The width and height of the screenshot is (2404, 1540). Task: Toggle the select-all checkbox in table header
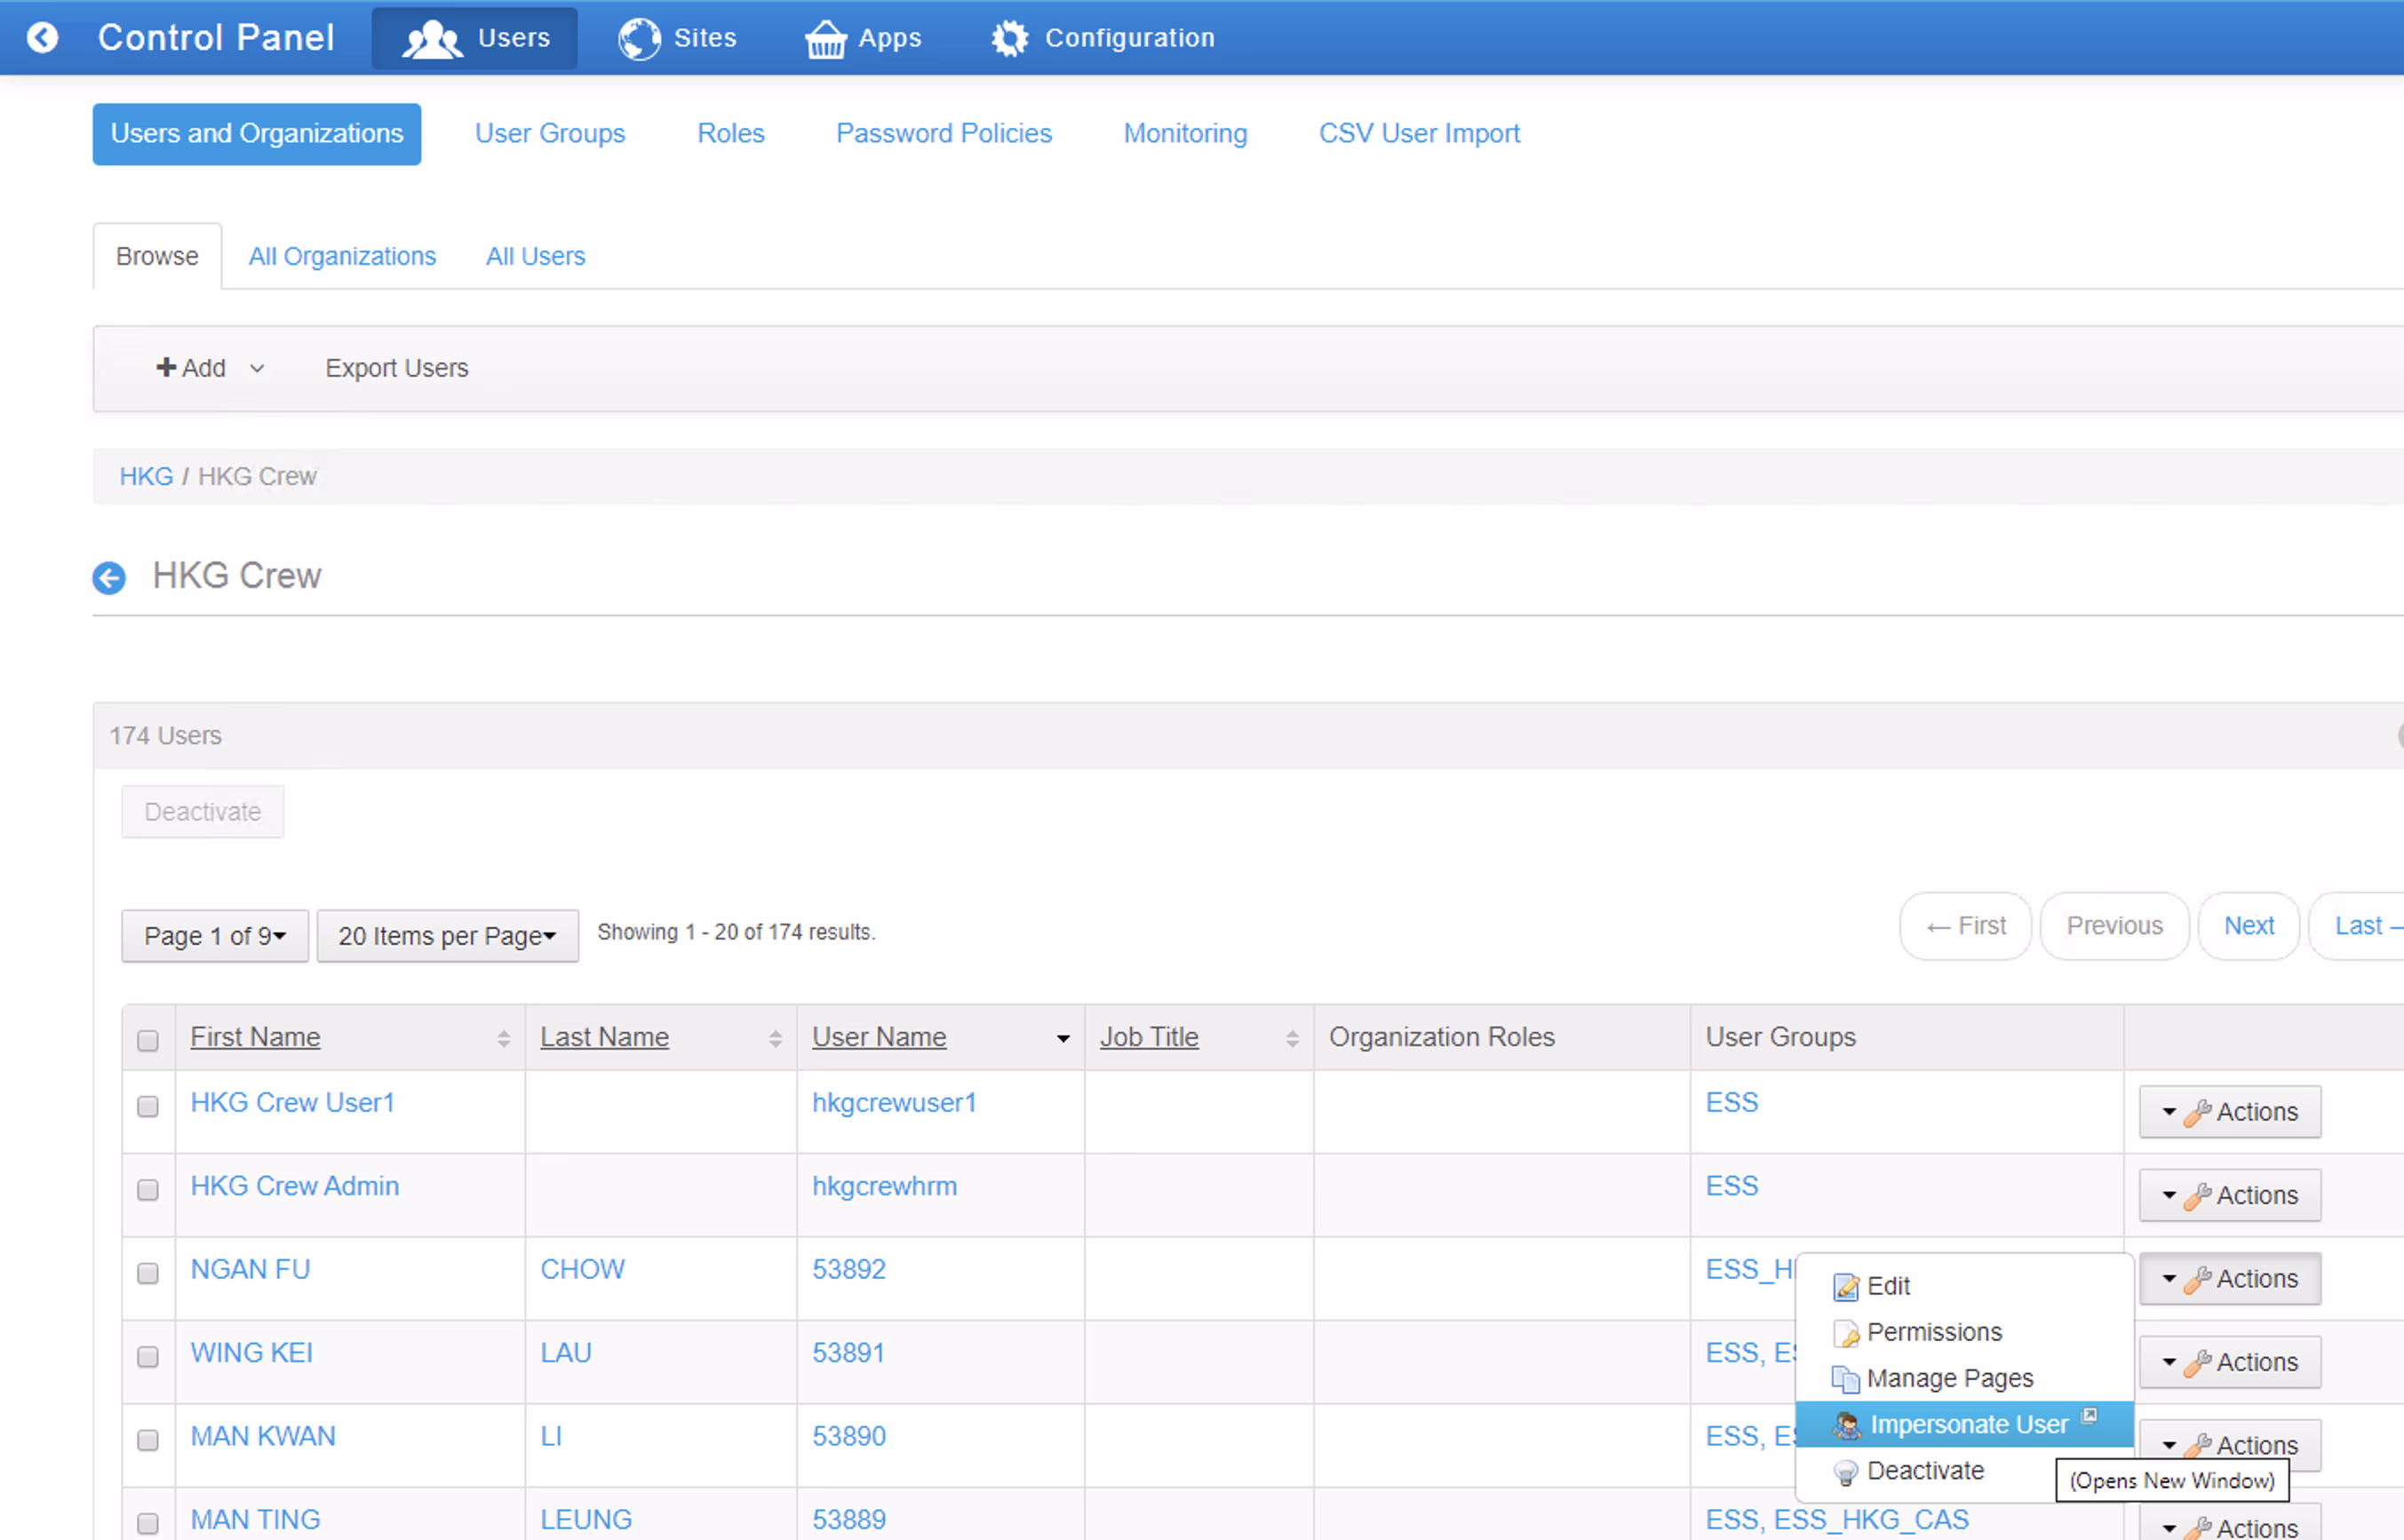(x=148, y=1040)
